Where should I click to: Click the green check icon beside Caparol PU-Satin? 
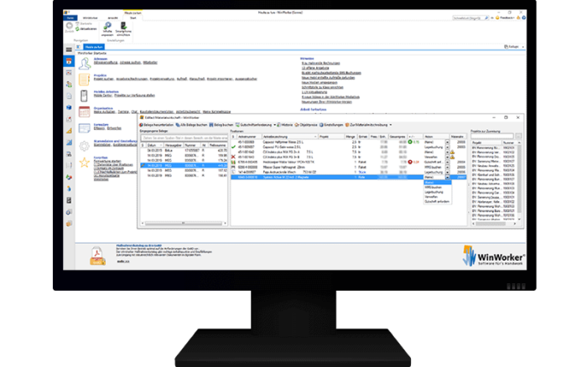[234, 147]
